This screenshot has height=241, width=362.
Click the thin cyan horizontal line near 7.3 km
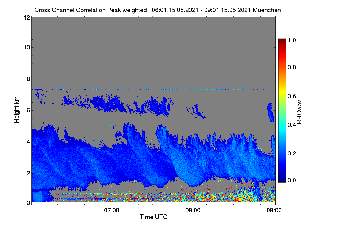(x=154, y=89)
